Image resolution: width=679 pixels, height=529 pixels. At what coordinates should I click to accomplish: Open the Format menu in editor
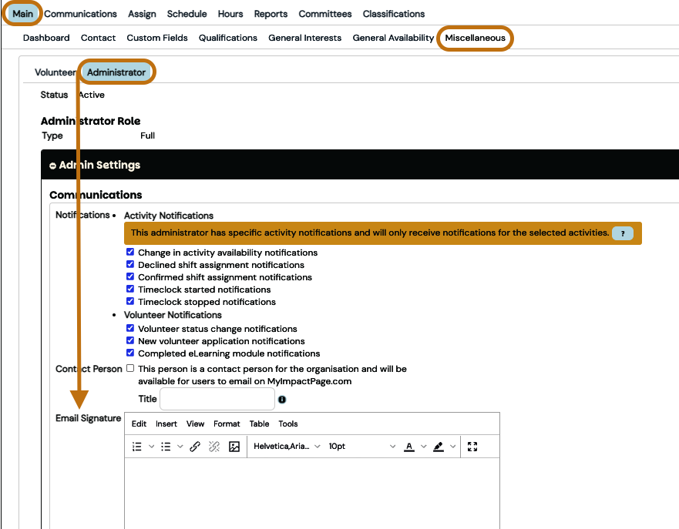pyautogui.click(x=227, y=424)
